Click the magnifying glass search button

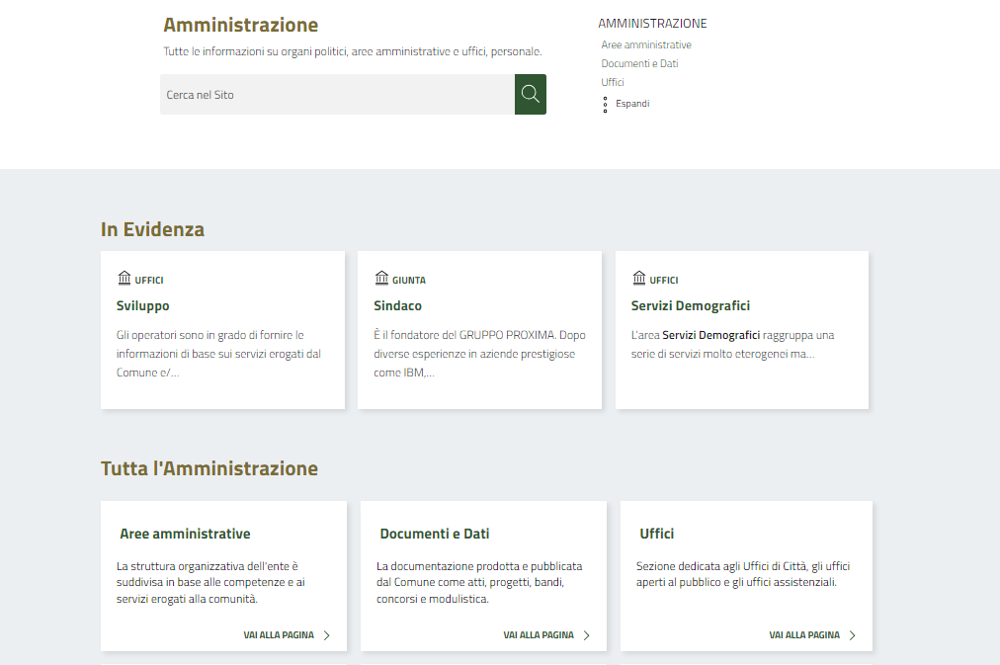click(531, 94)
